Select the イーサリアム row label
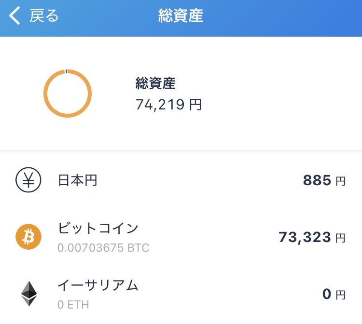The image size is (362, 324). [98, 285]
